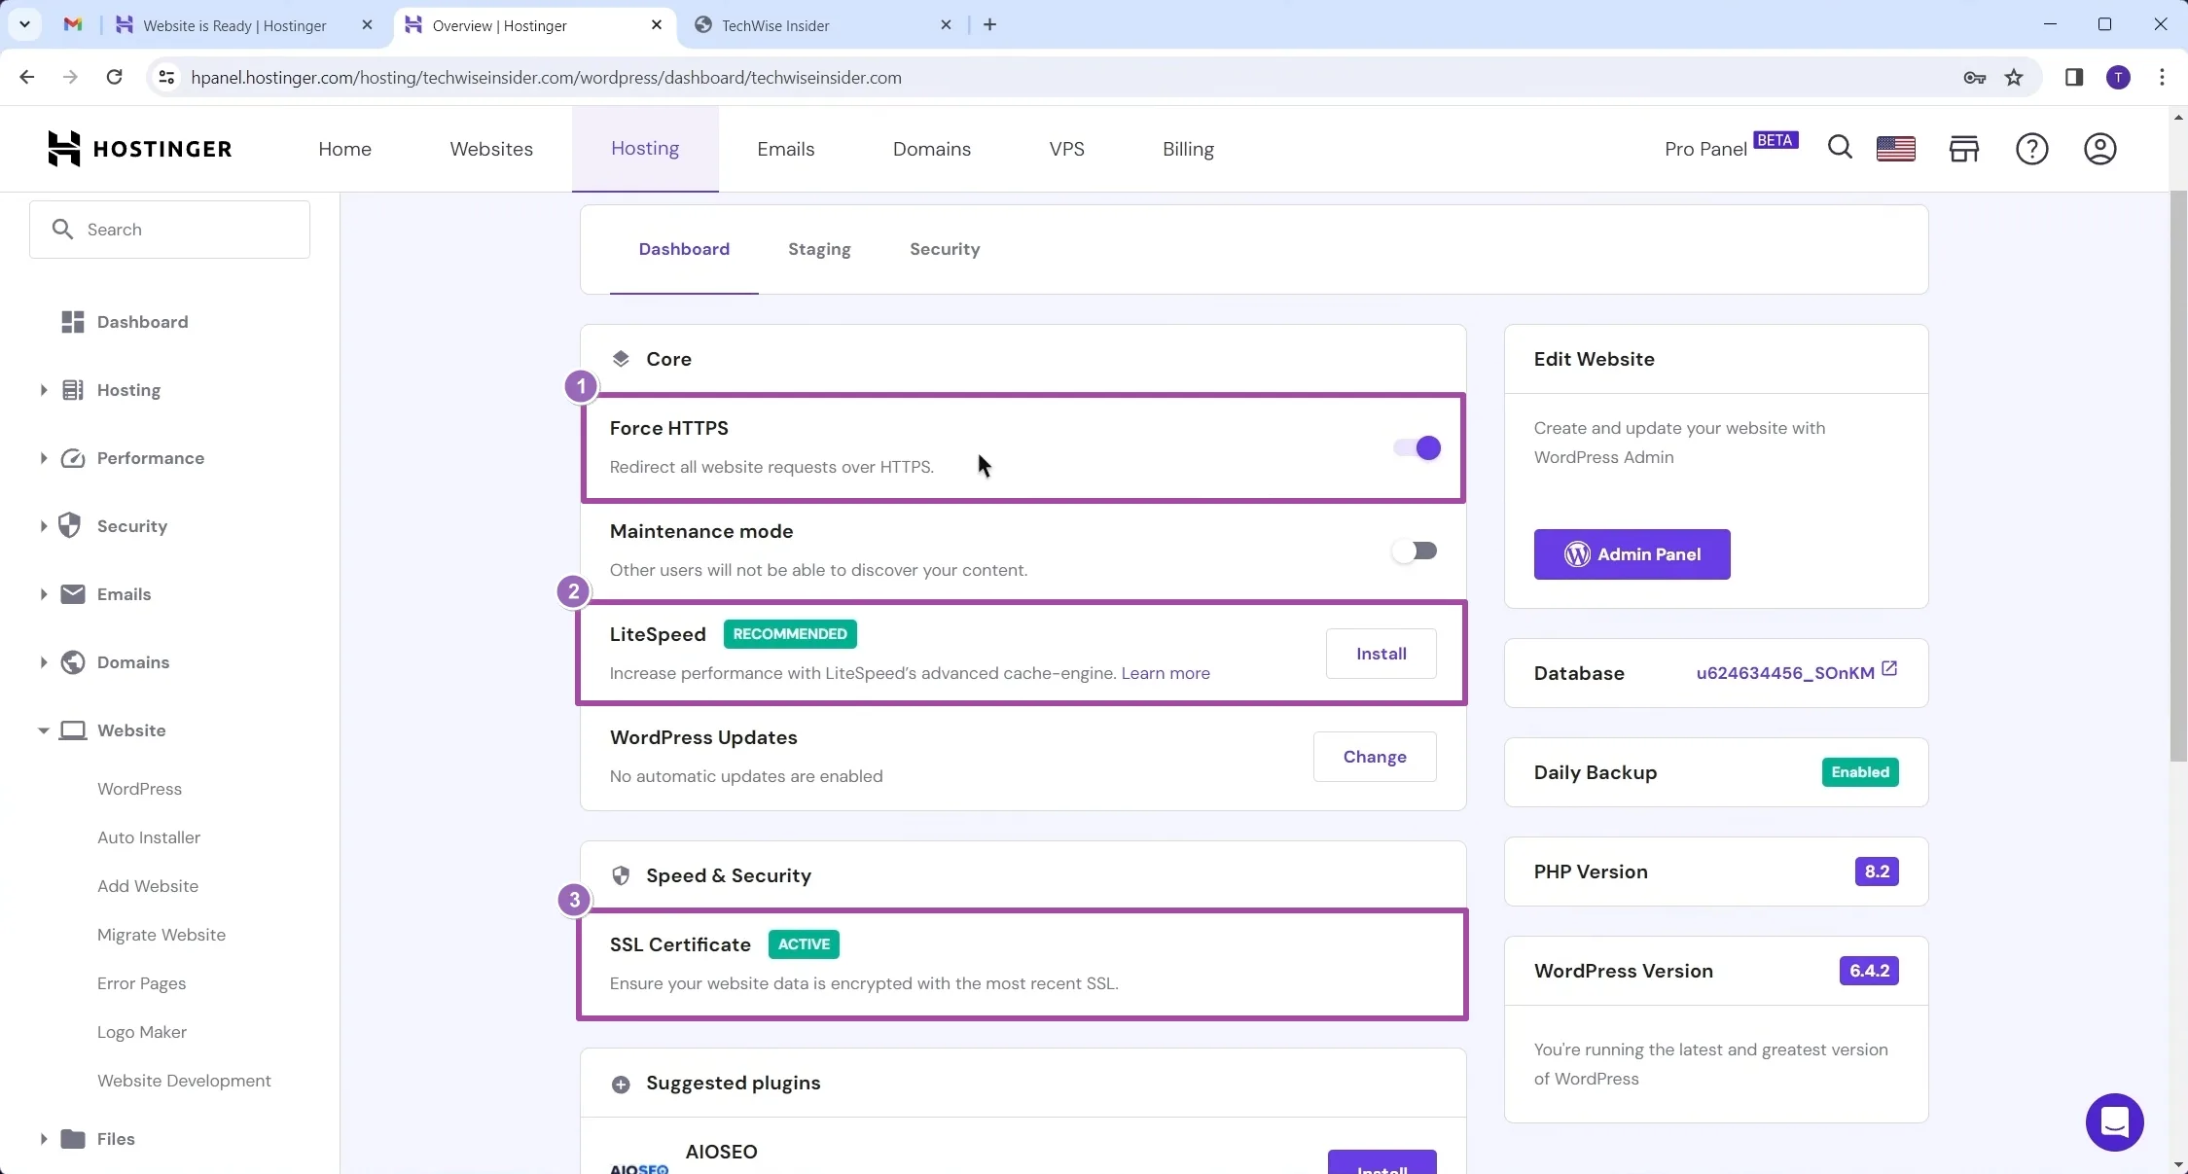Viewport: 2188px width, 1174px height.
Task: Open the live chat bubble icon
Action: pos(2114,1121)
